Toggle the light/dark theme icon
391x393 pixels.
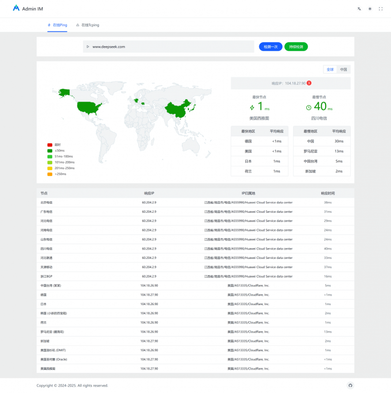pos(370,9)
